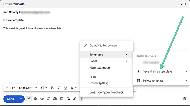Click the Send button

[11, 99]
